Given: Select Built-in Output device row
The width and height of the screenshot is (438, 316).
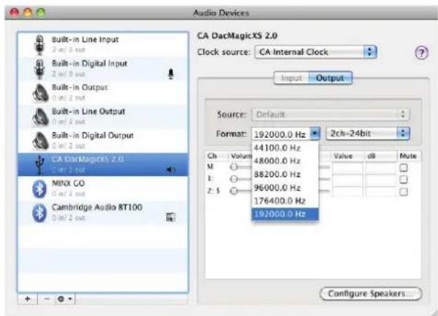Looking at the screenshot, I should pos(103,93).
